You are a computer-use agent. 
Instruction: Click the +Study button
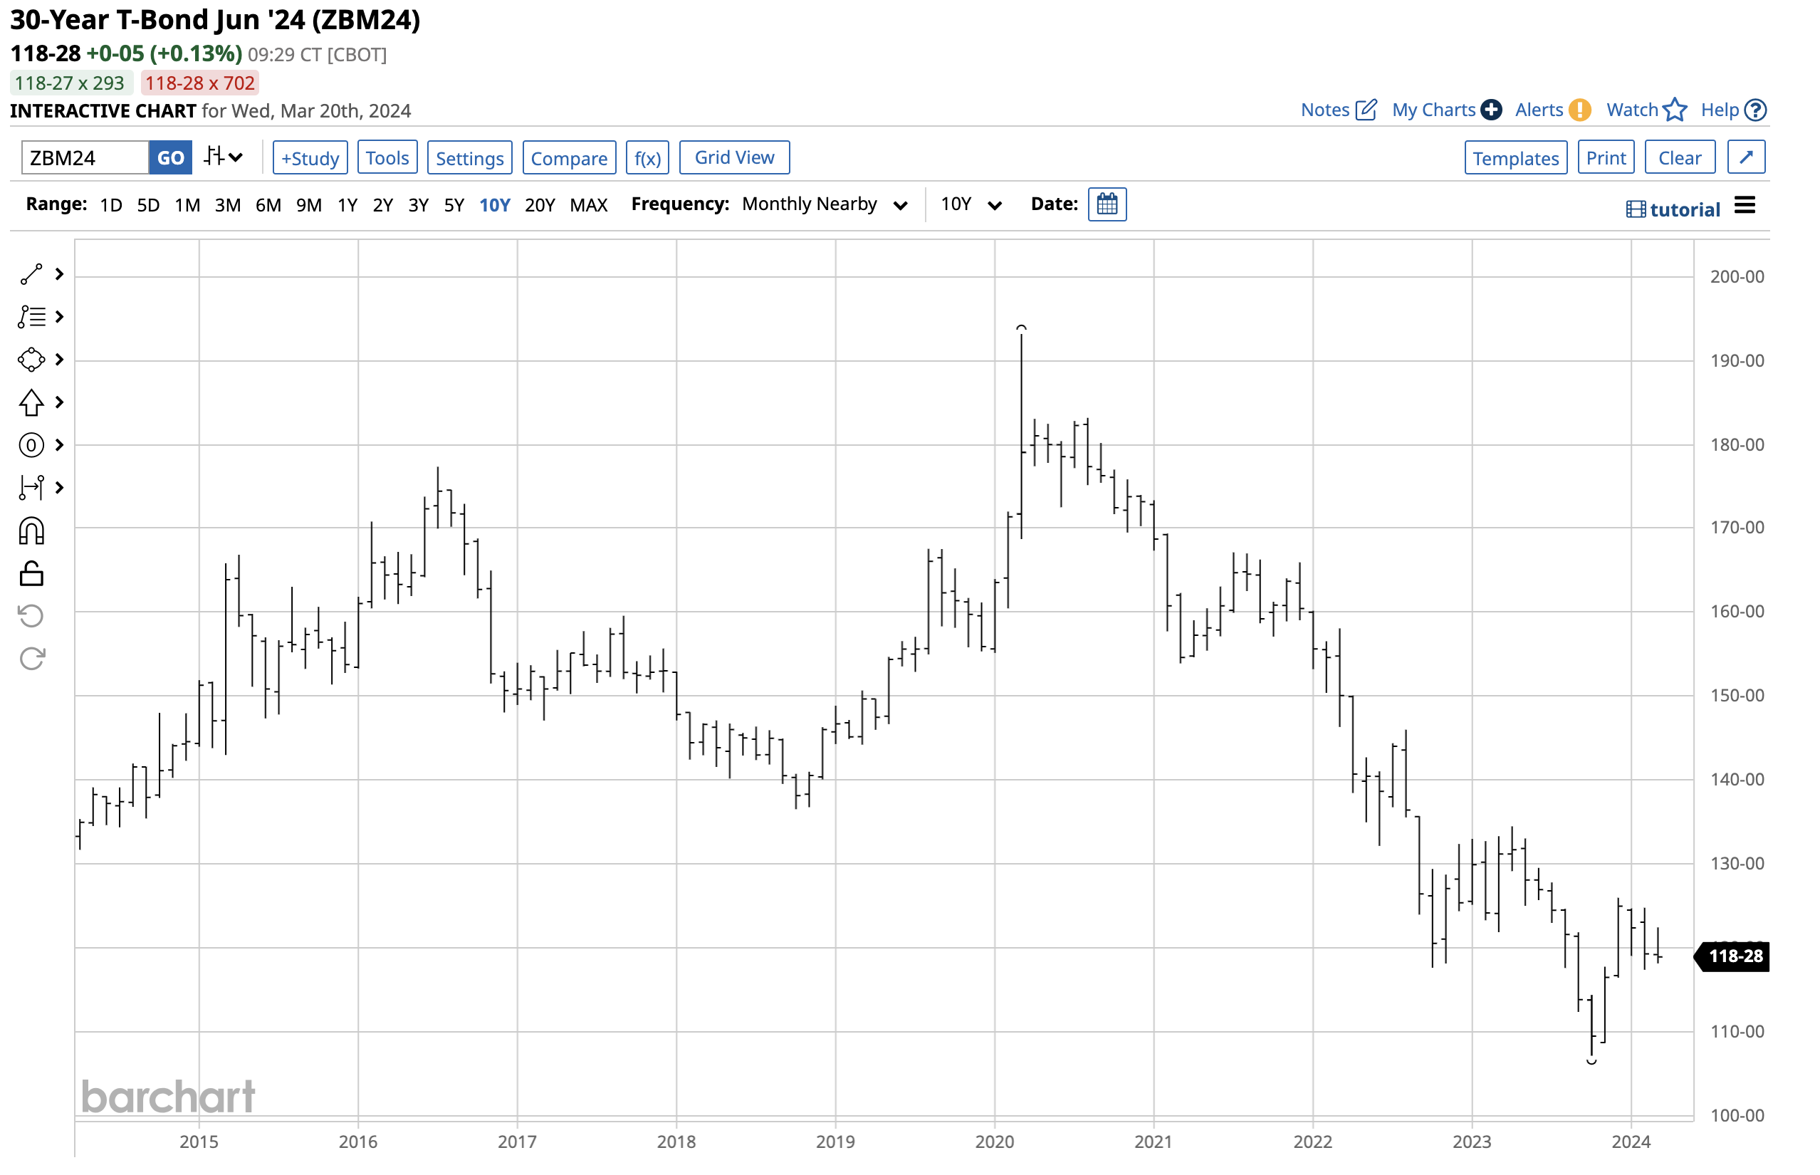310,158
